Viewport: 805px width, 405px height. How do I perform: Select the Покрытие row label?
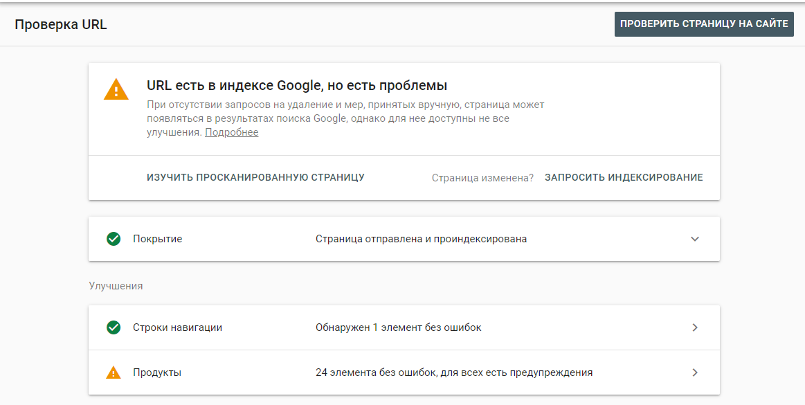[158, 239]
